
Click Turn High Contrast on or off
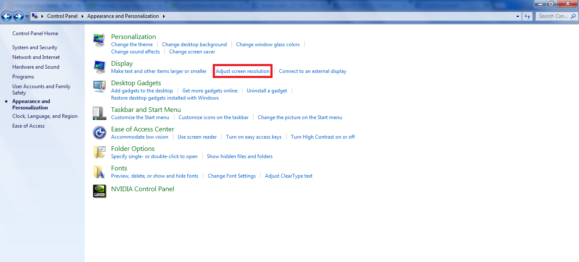pos(323,137)
